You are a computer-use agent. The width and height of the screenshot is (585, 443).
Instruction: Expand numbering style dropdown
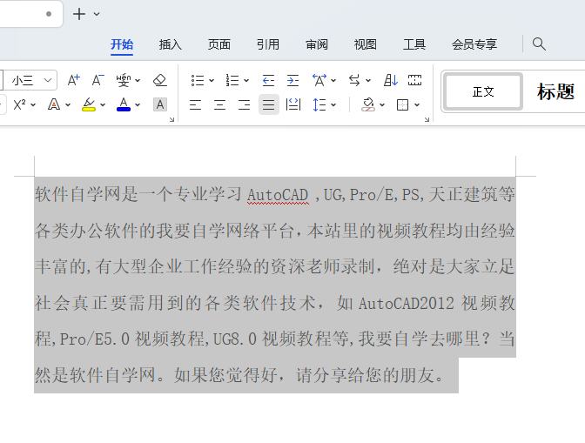[x=246, y=80]
